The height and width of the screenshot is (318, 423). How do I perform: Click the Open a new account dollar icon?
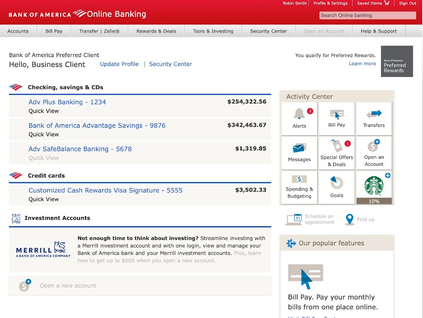point(25,285)
